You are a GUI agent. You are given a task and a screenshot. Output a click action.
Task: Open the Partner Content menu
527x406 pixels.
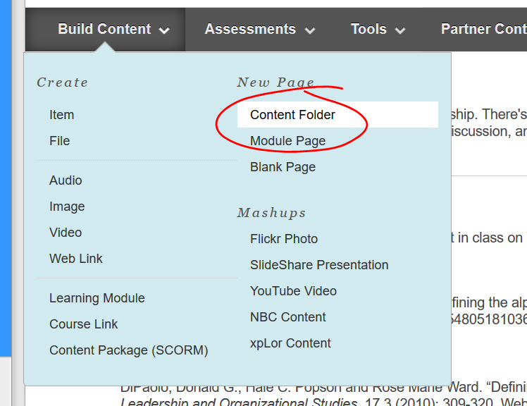(483, 30)
